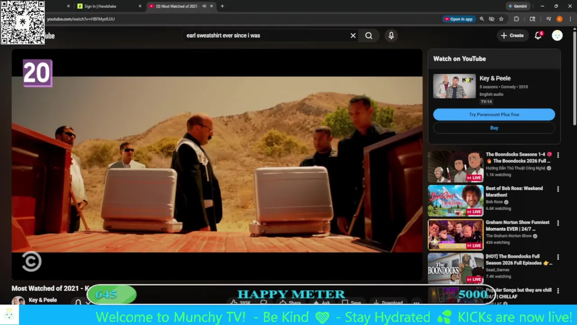Click the crossed-out eye icon in address bar
The width and height of the screenshot is (577, 325).
click(x=491, y=19)
